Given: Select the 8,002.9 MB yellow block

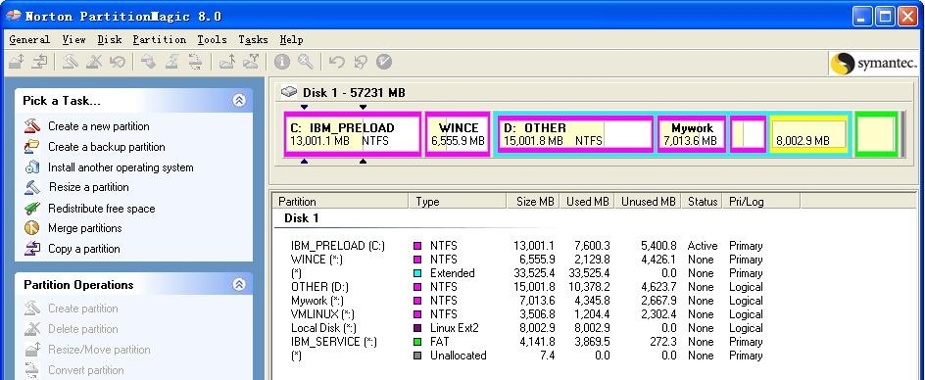Looking at the screenshot, I should (x=808, y=134).
